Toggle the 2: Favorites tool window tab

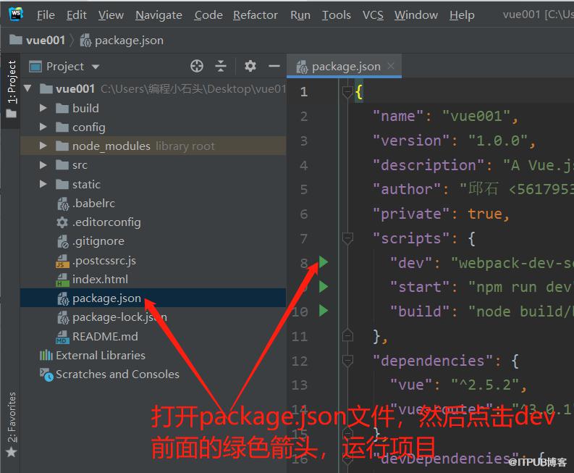coord(12,424)
